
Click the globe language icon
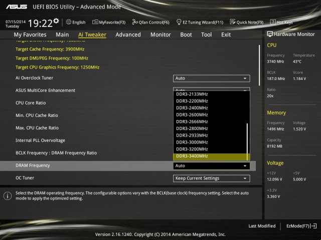pyautogui.click(x=69, y=22)
